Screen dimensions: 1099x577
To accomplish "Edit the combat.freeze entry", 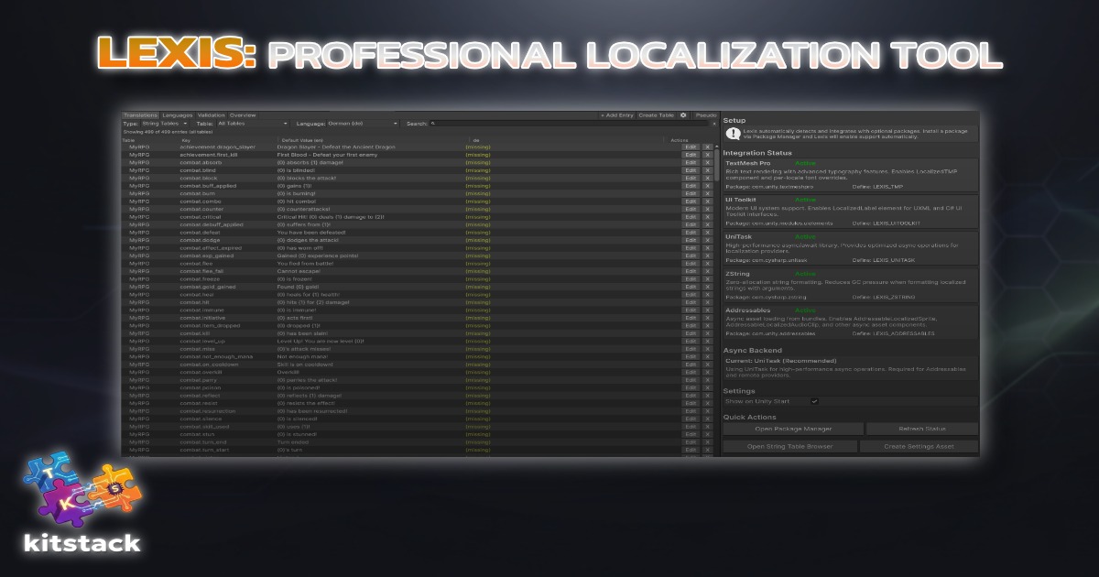I will click(x=691, y=279).
